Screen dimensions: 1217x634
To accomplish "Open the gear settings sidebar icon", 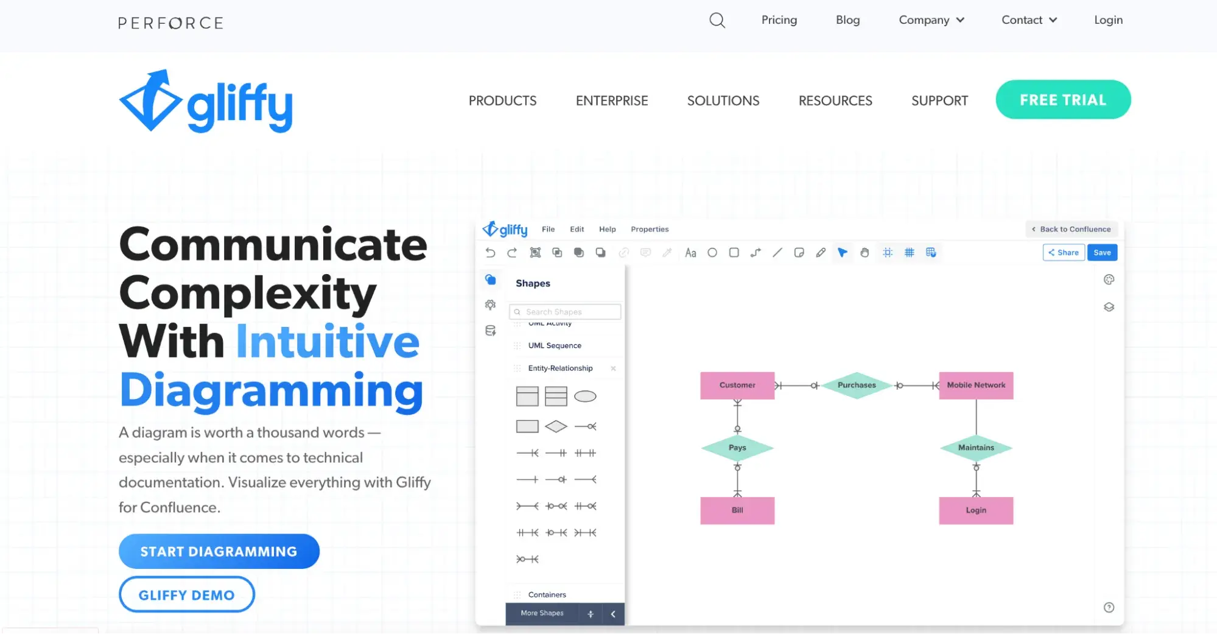I will (x=491, y=305).
